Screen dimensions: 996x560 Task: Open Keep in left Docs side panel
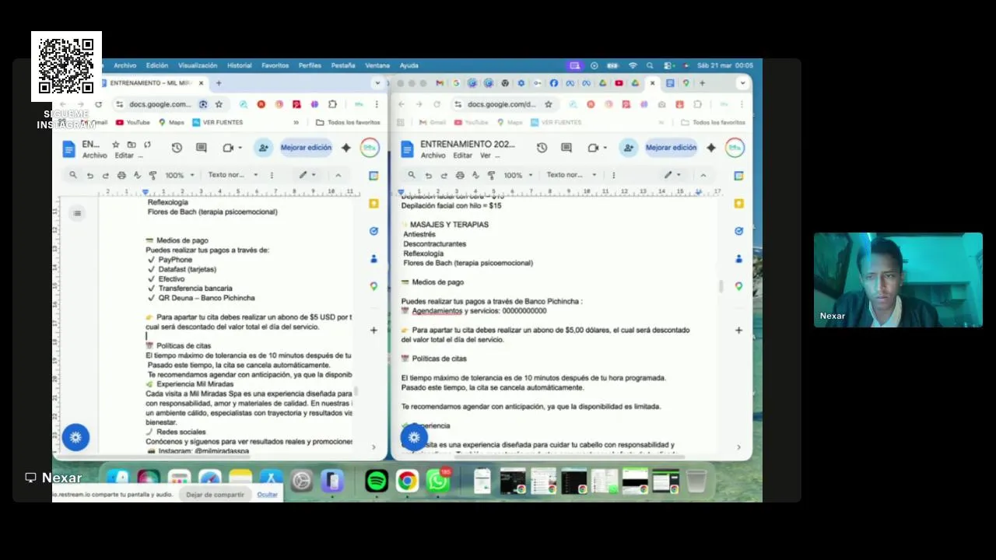373,203
